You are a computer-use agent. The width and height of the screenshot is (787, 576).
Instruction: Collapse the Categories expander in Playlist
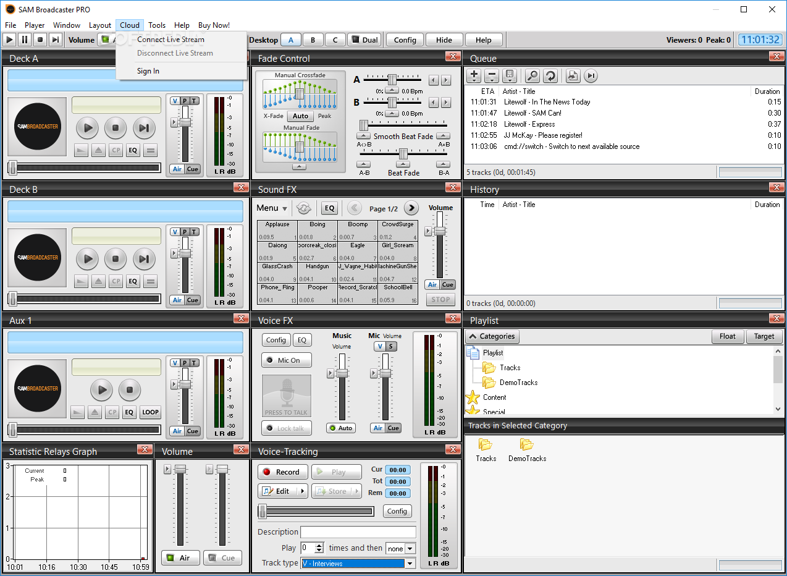(x=492, y=336)
